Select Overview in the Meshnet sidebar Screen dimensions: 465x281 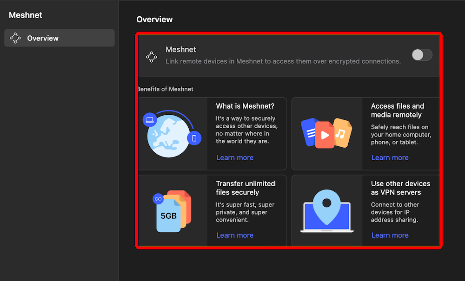[60, 38]
